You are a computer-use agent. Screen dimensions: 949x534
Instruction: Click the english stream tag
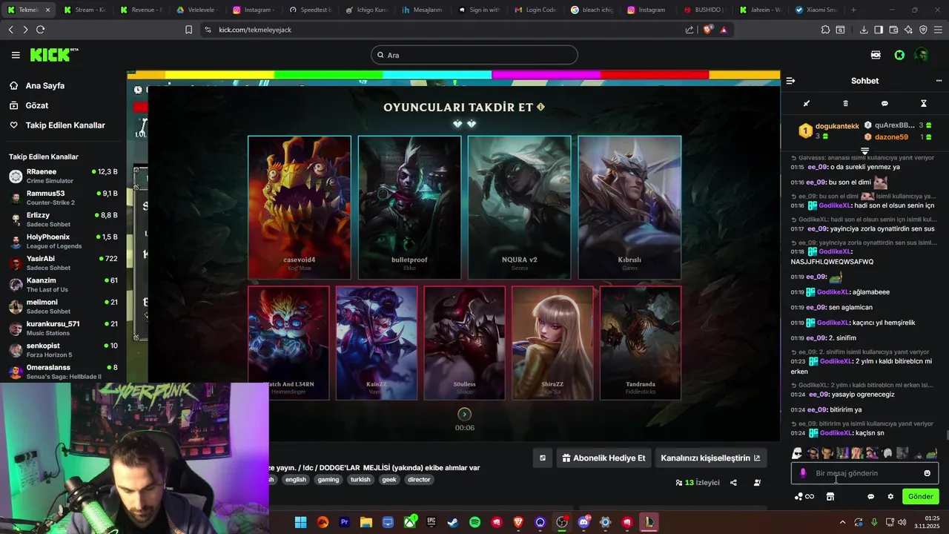[x=296, y=480]
